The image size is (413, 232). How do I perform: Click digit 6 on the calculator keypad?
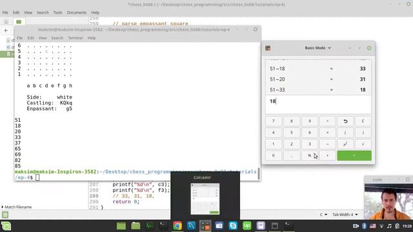coord(310,133)
